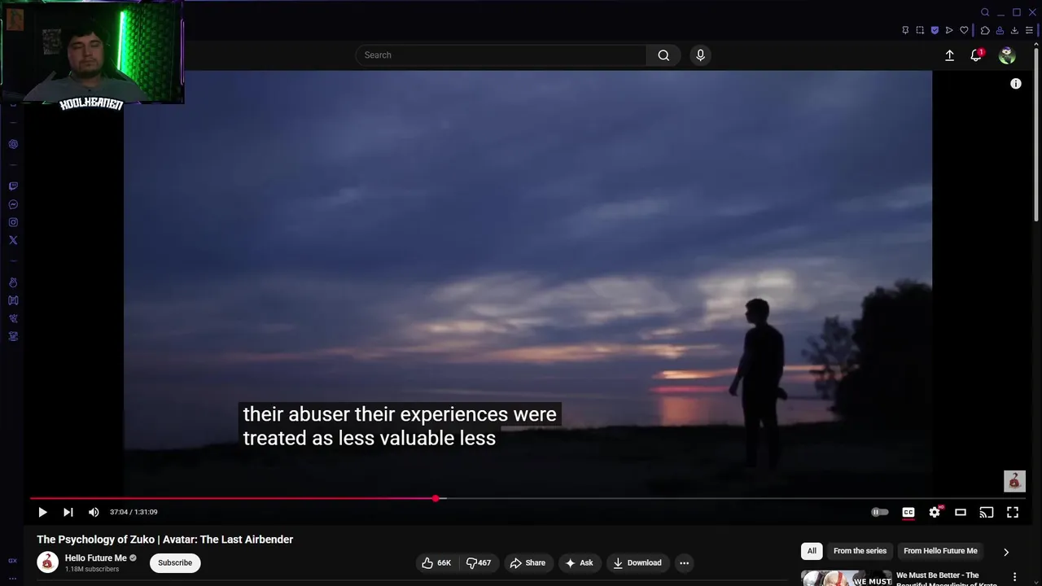The height and width of the screenshot is (586, 1042).
Task: Show video info card icon
Action: tap(1016, 84)
